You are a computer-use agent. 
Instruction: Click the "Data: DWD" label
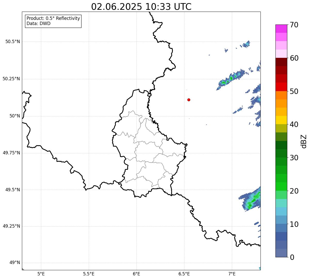point(38,23)
